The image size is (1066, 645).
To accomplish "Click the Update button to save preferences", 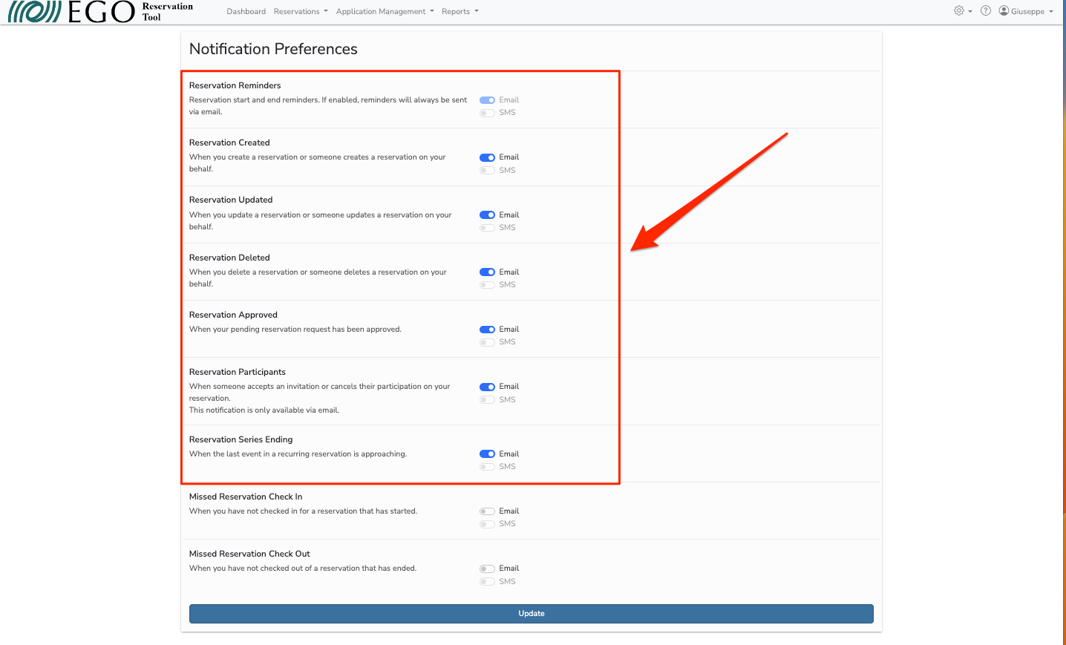I will pos(532,613).
